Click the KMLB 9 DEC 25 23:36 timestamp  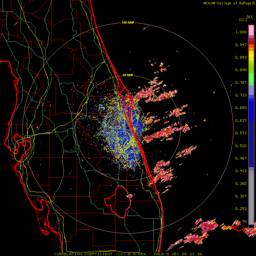click(x=178, y=254)
